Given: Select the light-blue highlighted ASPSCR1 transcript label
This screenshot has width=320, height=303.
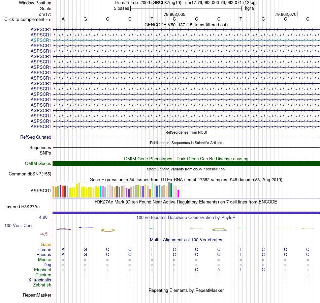Looking at the screenshot, I should 41,40.
